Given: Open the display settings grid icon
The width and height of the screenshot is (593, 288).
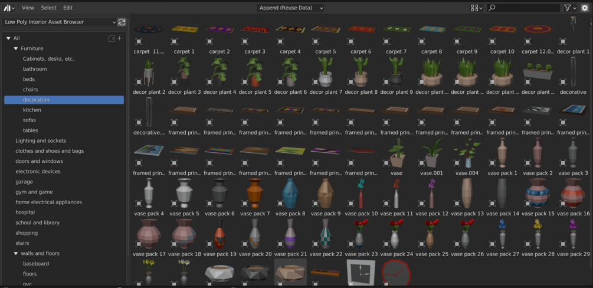Looking at the screenshot, I should pos(476,8).
